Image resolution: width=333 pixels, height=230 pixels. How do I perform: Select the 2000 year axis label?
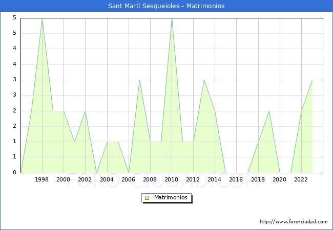[x=64, y=179]
